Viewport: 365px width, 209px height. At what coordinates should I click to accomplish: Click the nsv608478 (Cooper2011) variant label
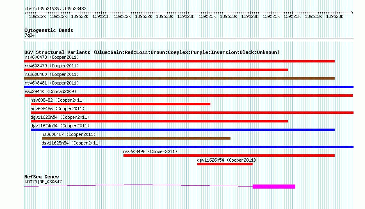point(52,57)
